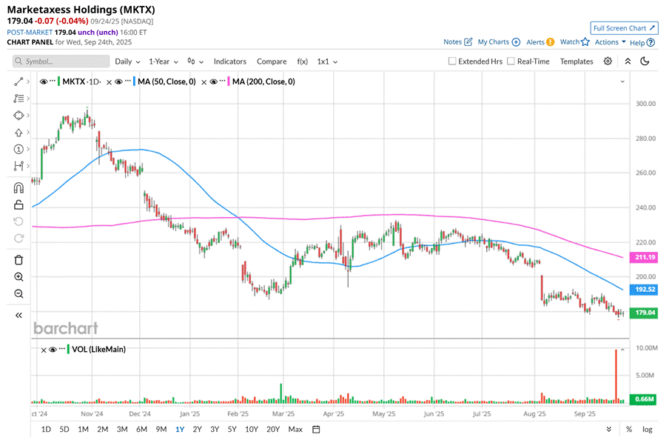The width and height of the screenshot is (669, 440).
Task: Click the bottom double-chevron expander
Action: pos(609,430)
